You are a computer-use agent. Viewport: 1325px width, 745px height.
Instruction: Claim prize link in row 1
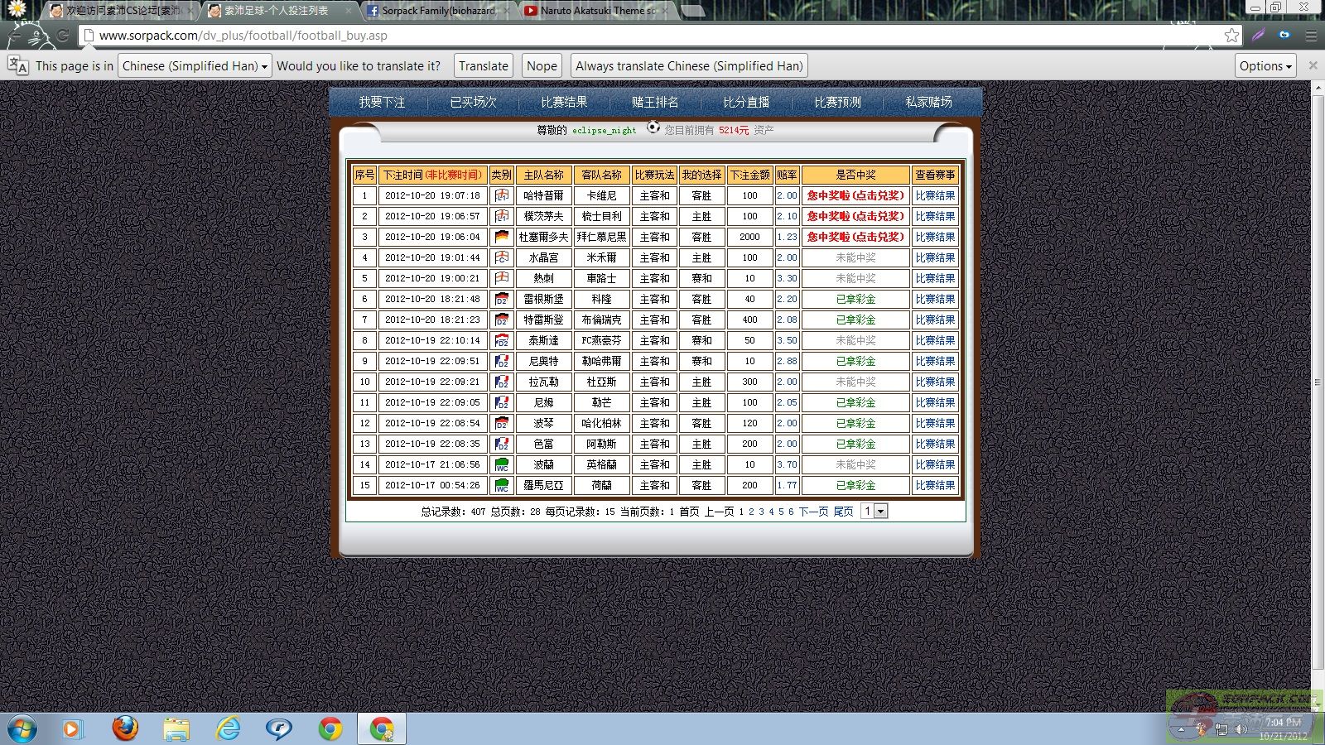[855, 195]
